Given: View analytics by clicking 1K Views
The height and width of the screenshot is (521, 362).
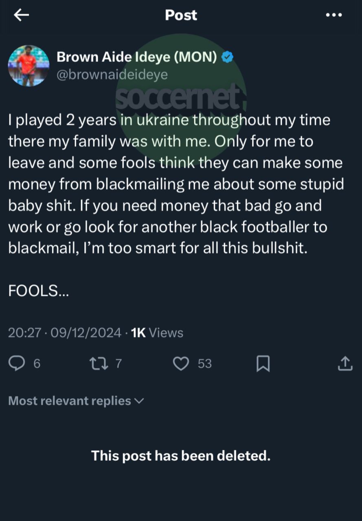Looking at the screenshot, I should point(157,333).
